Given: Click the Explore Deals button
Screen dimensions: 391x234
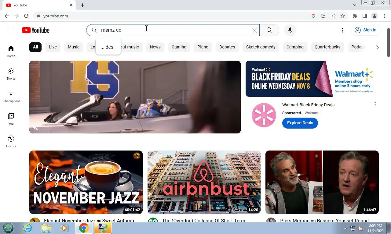Looking at the screenshot, I should pyautogui.click(x=300, y=123).
